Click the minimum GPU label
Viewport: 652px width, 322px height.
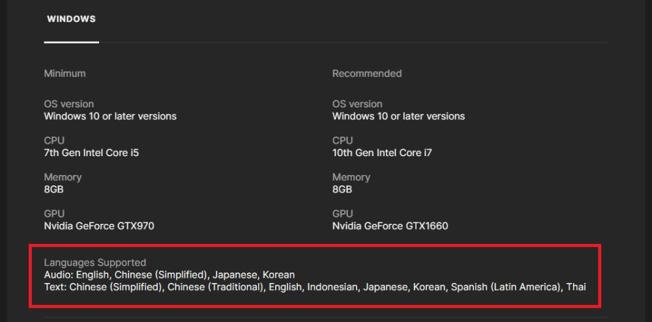[x=54, y=213]
